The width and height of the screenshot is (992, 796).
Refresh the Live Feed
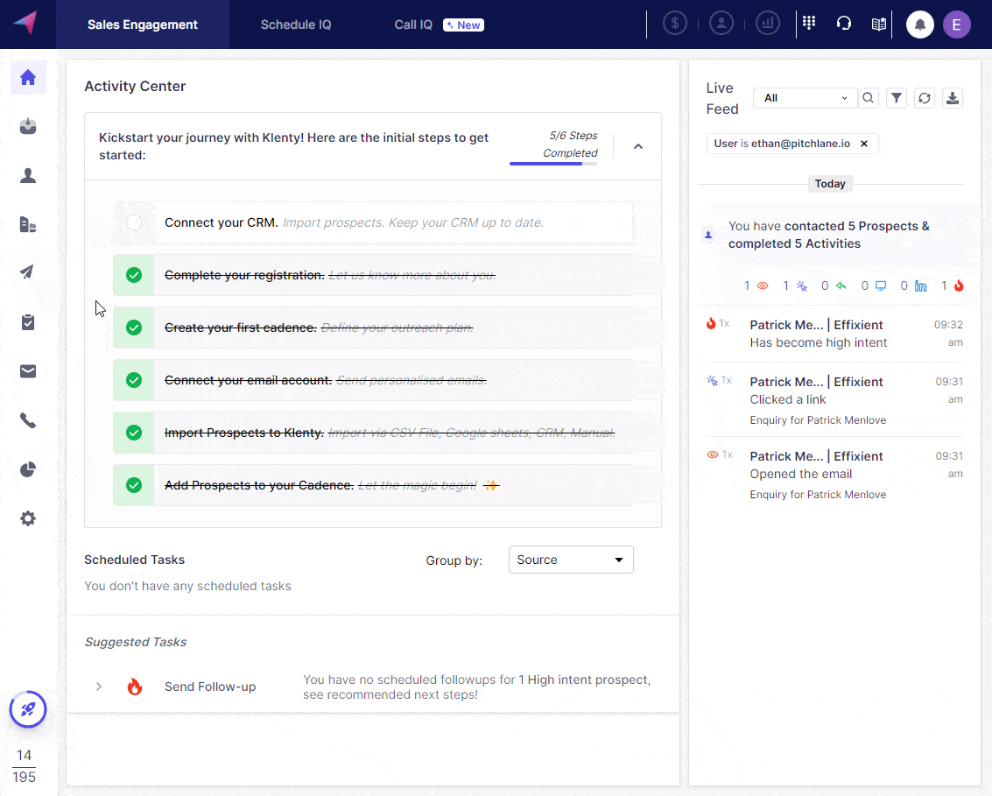pyautogui.click(x=925, y=98)
